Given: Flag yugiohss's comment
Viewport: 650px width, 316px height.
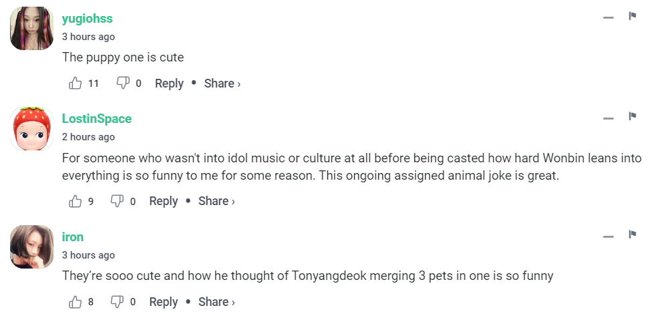Looking at the screenshot, I should click(631, 16).
